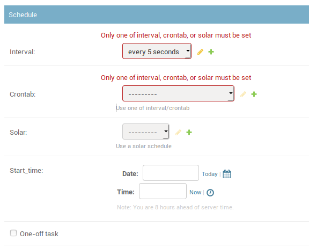This screenshot has height=248, width=309.
Task: Click the One-off task label
Action: (39, 234)
